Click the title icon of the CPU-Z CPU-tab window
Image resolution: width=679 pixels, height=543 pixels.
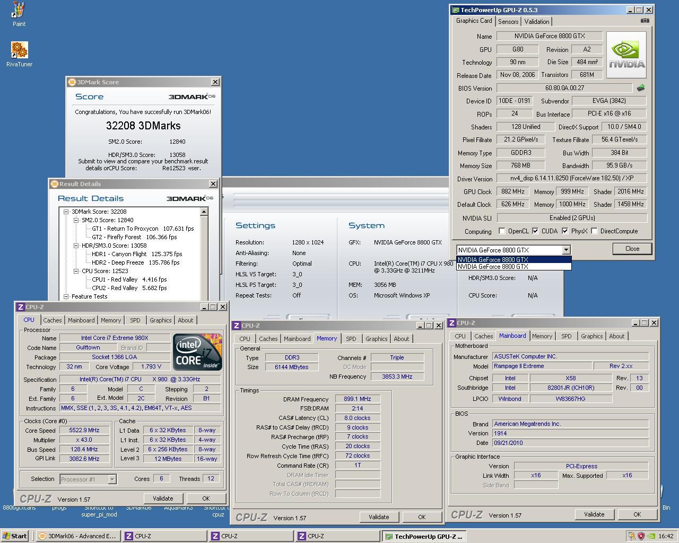click(x=20, y=307)
